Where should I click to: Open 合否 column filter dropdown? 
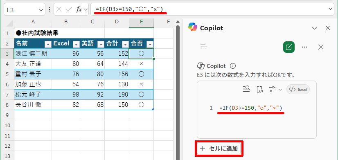click(x=150, y=44)
